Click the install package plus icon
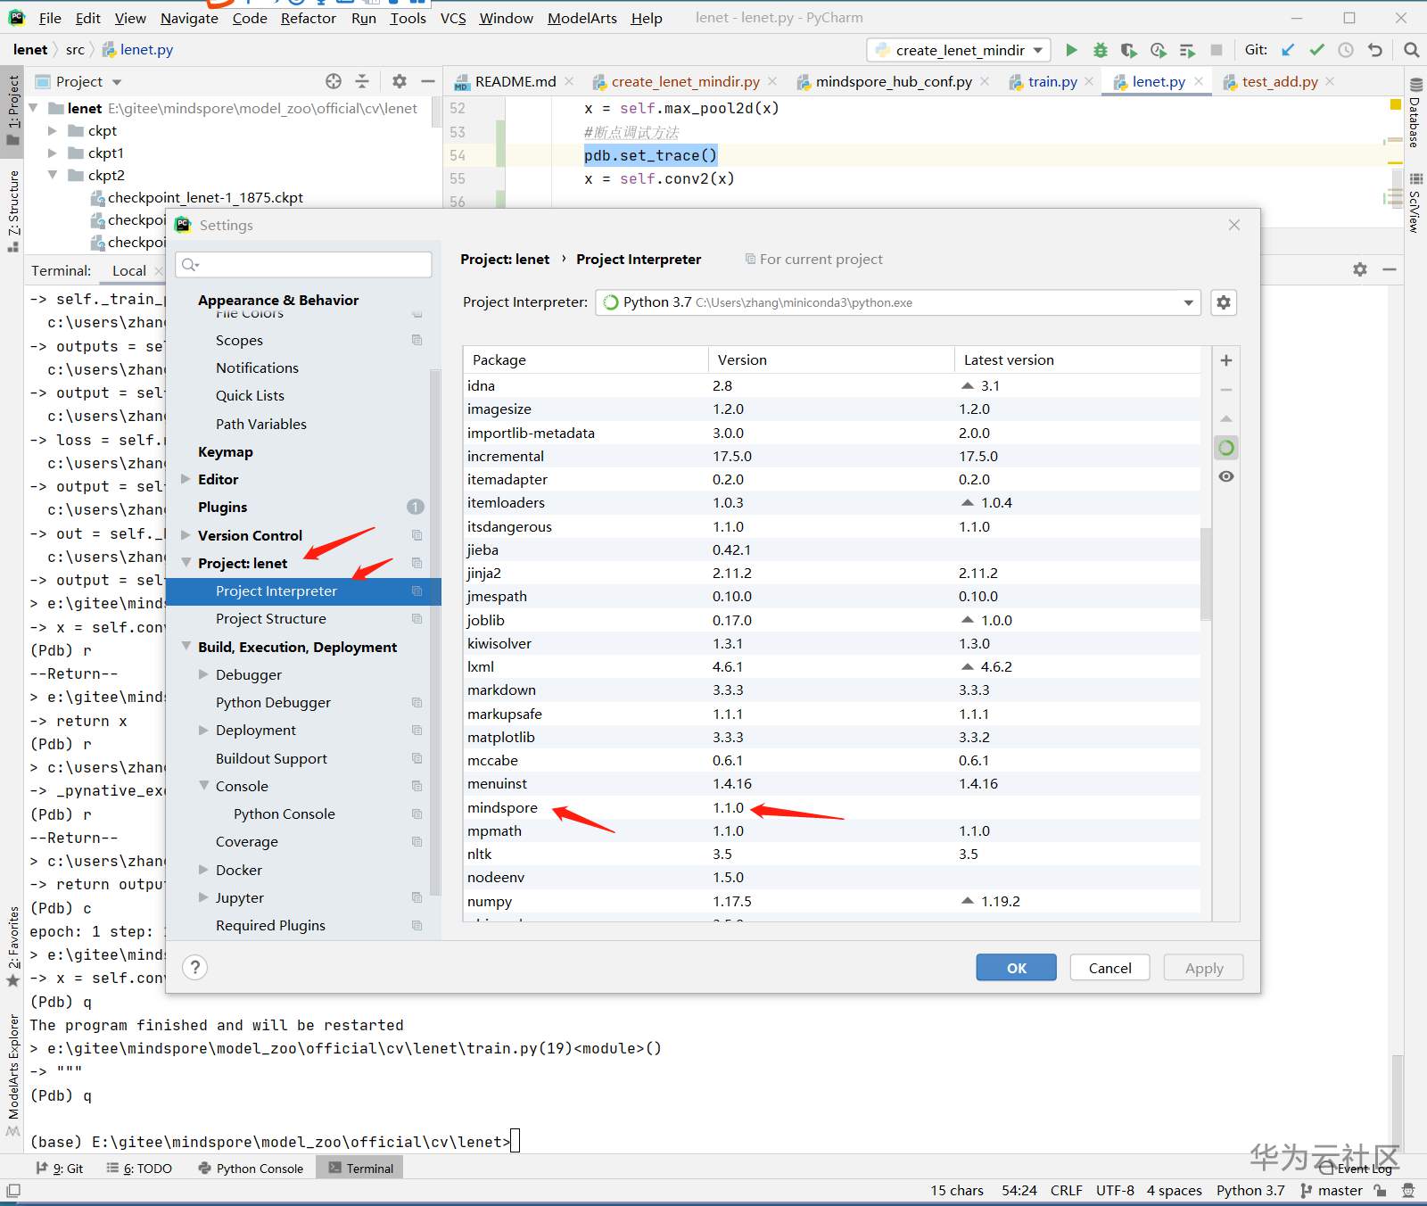This screenshot has height=1206, width=1427. coord(1226,360)
